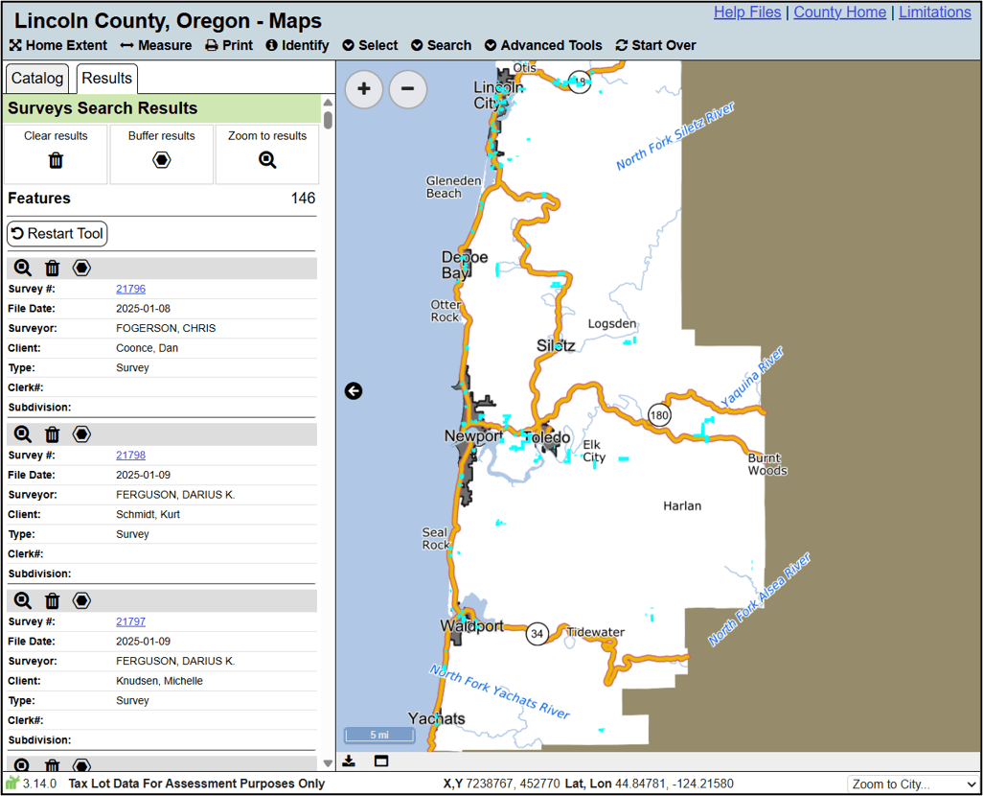Zoom out with the minus button
The width and height of the screenshot is (983, 796).
407,89
